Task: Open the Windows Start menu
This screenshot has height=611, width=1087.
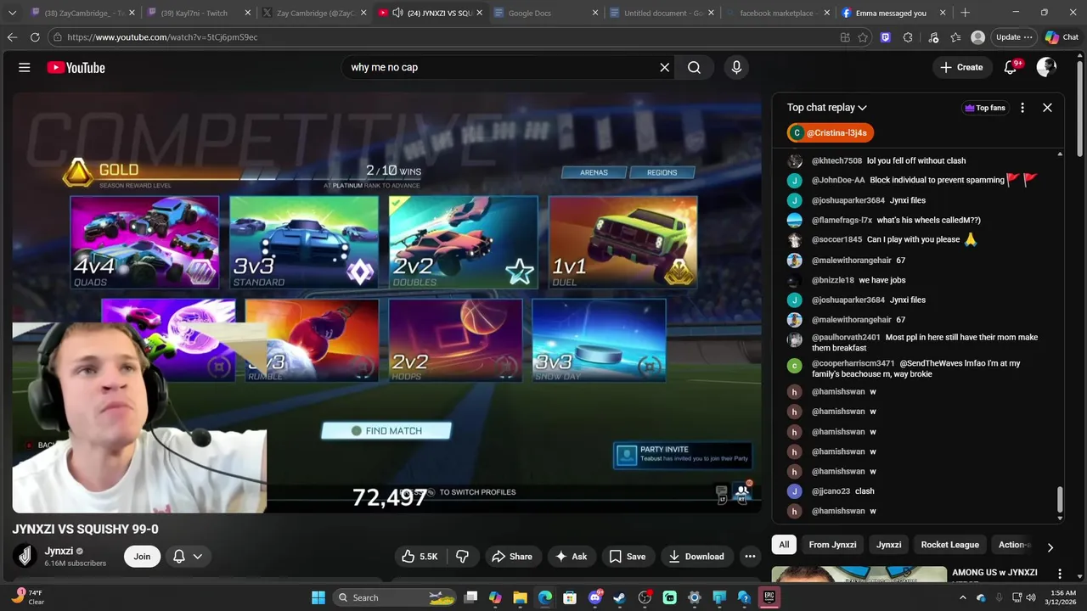Action: pyautogui.click(x=318, y=597)
